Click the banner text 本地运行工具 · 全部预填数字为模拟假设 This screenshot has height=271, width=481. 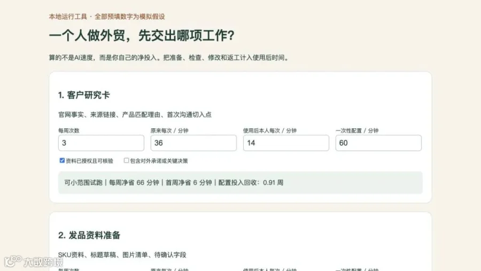click(107, 17)
